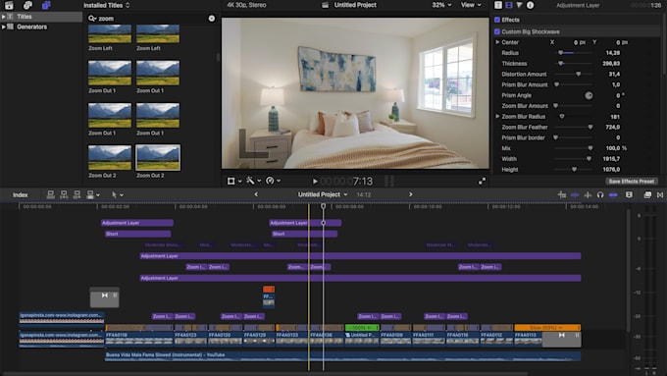Toggle solo headphones icon
667x376 pixels.
[x=600, y=194]
